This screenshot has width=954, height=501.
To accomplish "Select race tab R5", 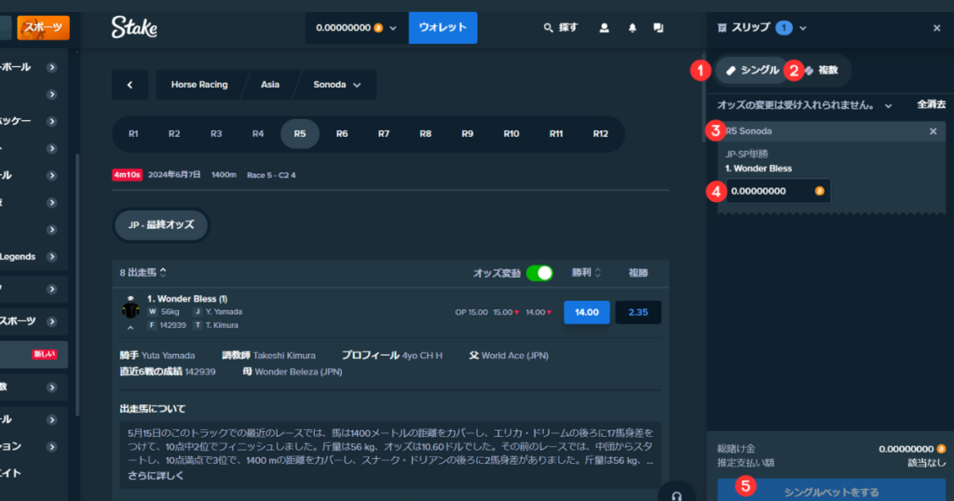I will point(300,134).
